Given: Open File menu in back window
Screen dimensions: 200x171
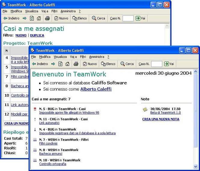Looking at the screenshot, I should (x=5, y=11).
